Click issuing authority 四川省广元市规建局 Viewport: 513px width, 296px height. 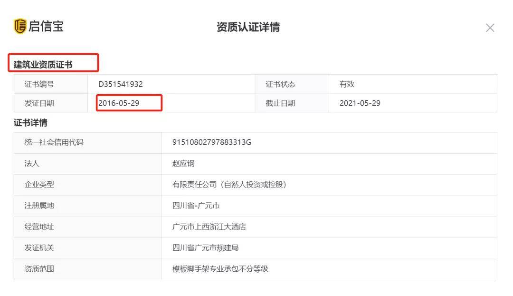pyautogui.click(x=205, y=248)
